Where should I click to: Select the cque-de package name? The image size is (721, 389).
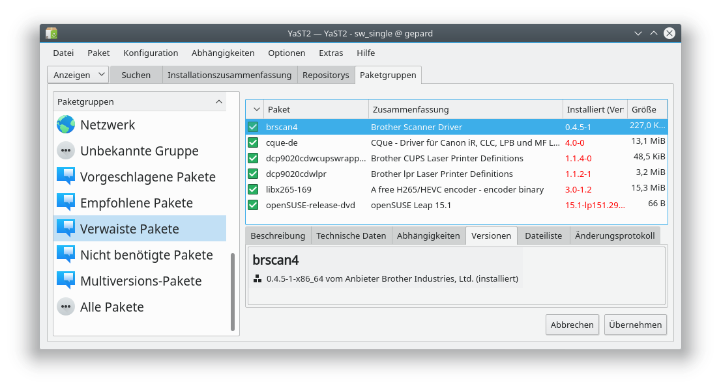click(282, 142)
